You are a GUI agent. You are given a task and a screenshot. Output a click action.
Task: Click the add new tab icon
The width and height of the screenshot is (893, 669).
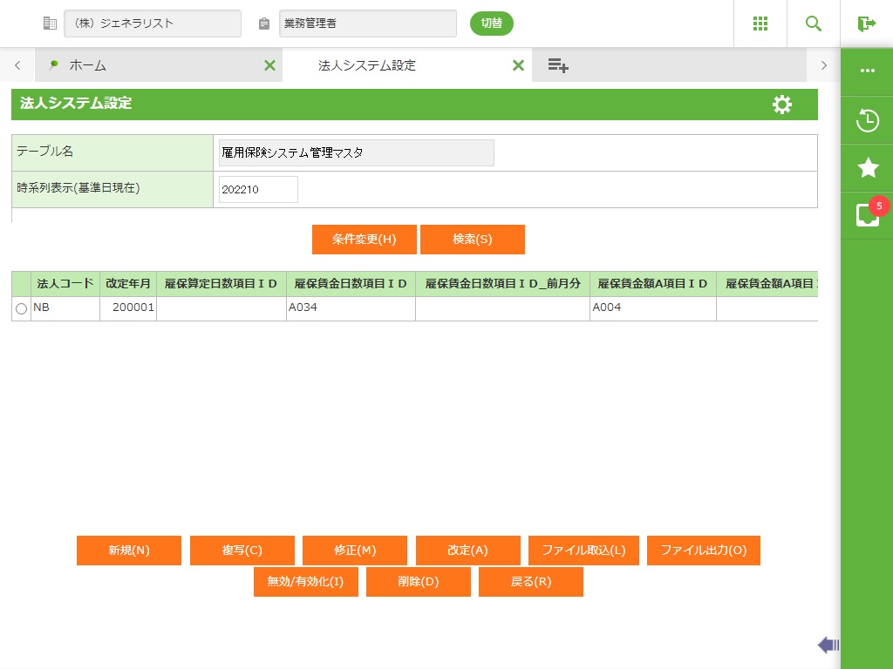[x=558, y=65]
